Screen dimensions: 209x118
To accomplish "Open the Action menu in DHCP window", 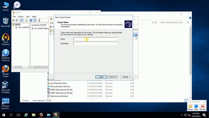I will (21, 17).
